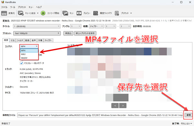Click the H.264 (x264), 30 FPS PFR text

pos(31,69)
